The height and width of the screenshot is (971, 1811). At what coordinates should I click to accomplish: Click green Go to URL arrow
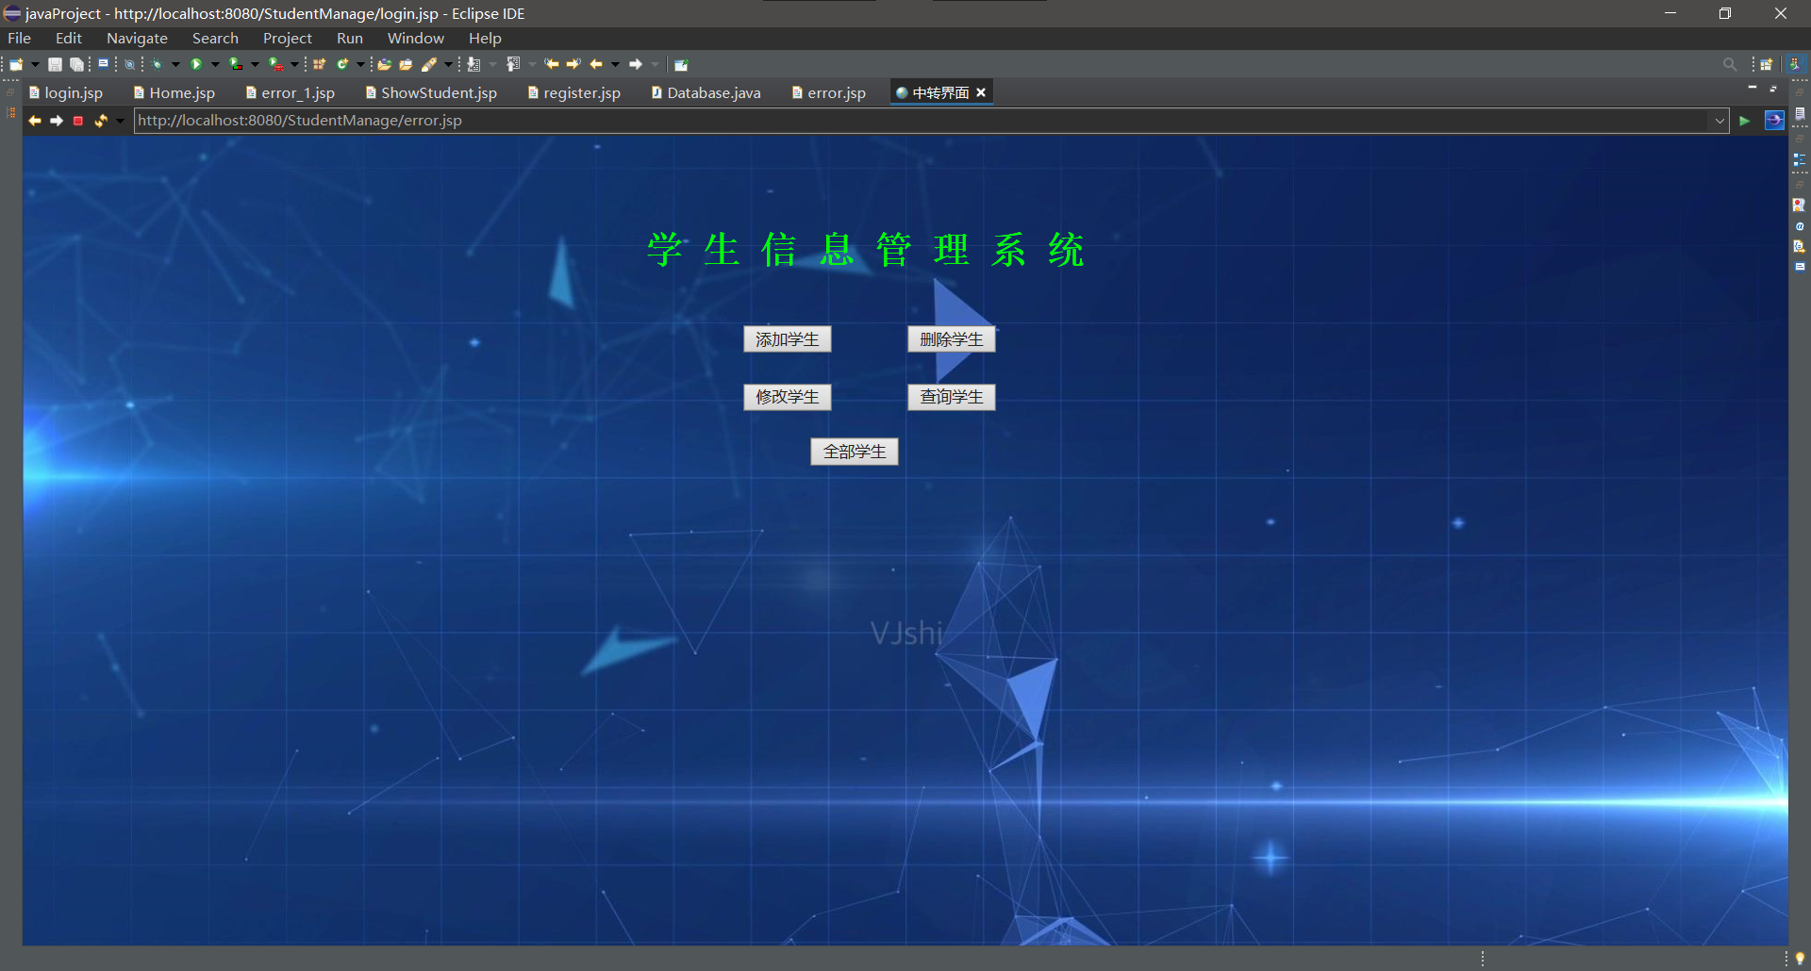point(1745,121)
